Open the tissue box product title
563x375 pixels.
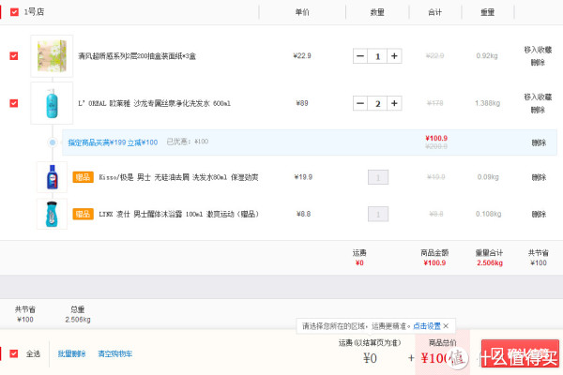tap(137, 56)
